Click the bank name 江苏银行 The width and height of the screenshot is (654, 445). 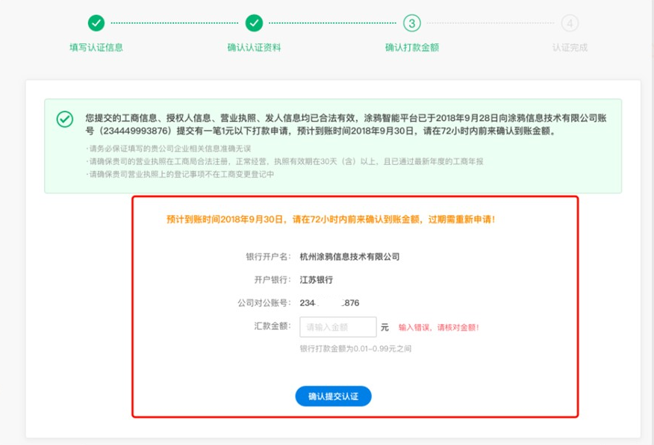[x=316, y=280]
